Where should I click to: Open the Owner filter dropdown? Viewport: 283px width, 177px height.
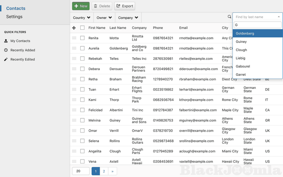104,18
